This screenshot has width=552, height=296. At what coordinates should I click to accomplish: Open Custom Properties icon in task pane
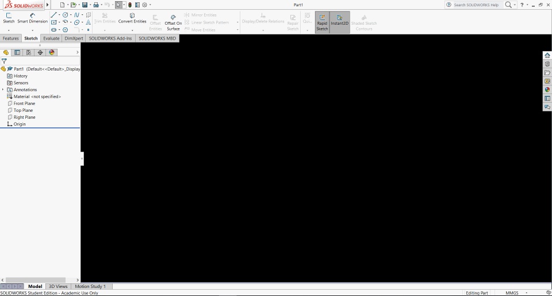[x=547, y=98]
